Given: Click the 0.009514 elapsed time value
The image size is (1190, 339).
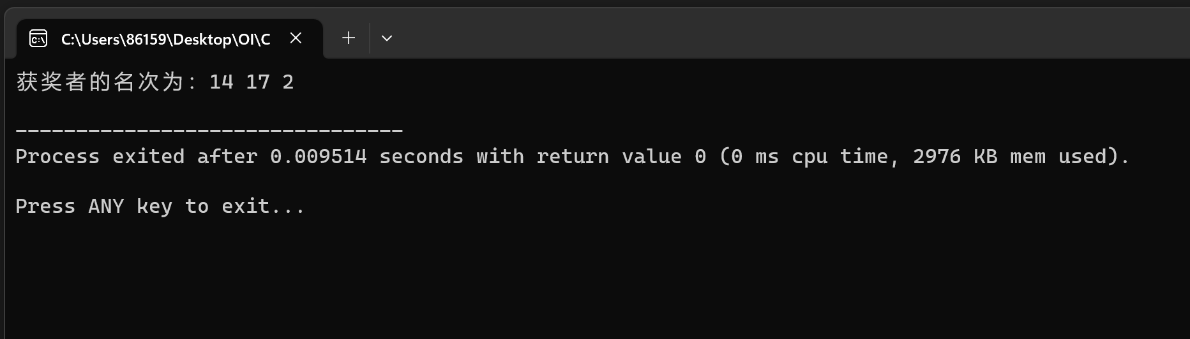Looking at the screenshot, I should pyautogui.click(x=319, y=157).
